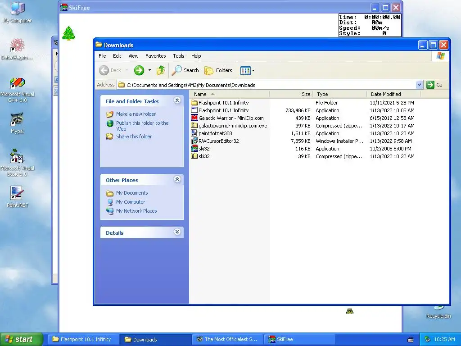461x346 pixels.
Task: Select the 6/15/2012 12:58 AM date cell
Action: coord(392,118)
